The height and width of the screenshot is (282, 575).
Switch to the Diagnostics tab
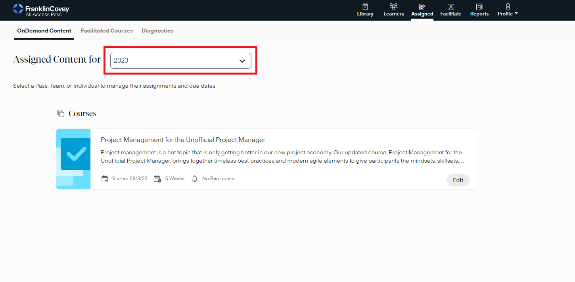[157, 31]
